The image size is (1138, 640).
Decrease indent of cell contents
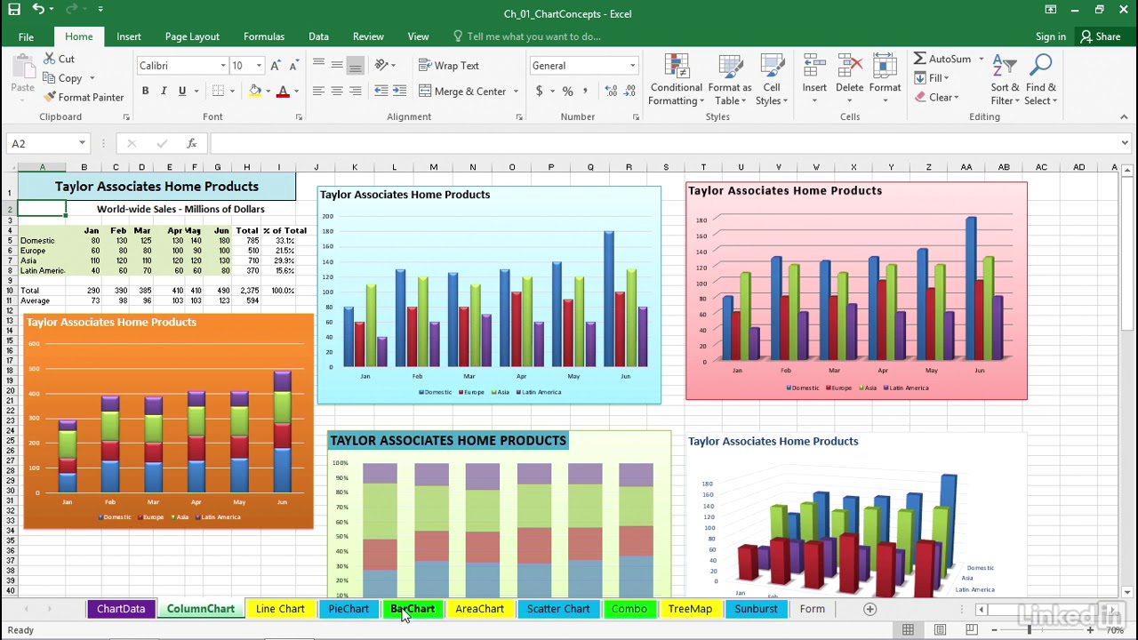[x=381, y=91]
